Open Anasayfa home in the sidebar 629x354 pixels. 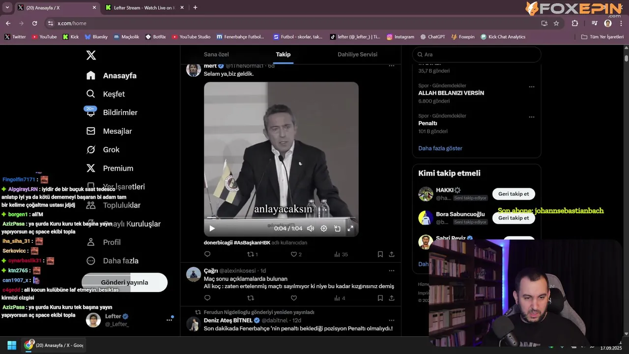coord(111,75)
